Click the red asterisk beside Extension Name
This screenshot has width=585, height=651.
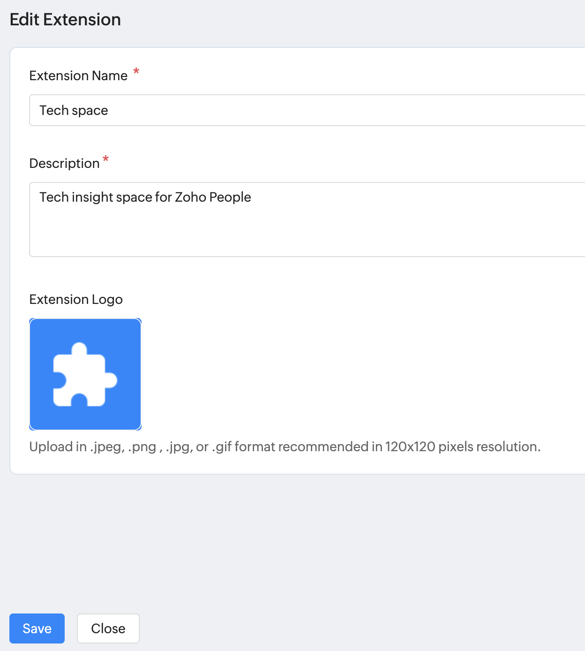[136, 72]
